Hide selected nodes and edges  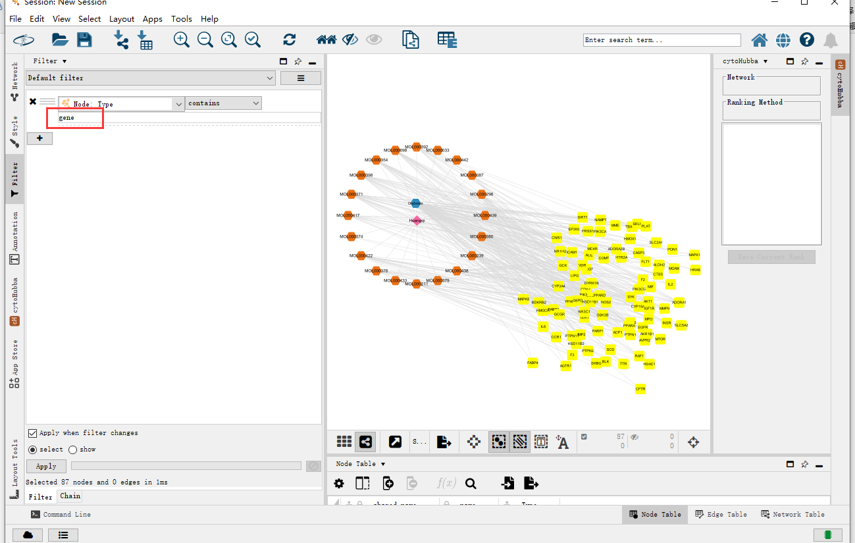tap(350, 39)
